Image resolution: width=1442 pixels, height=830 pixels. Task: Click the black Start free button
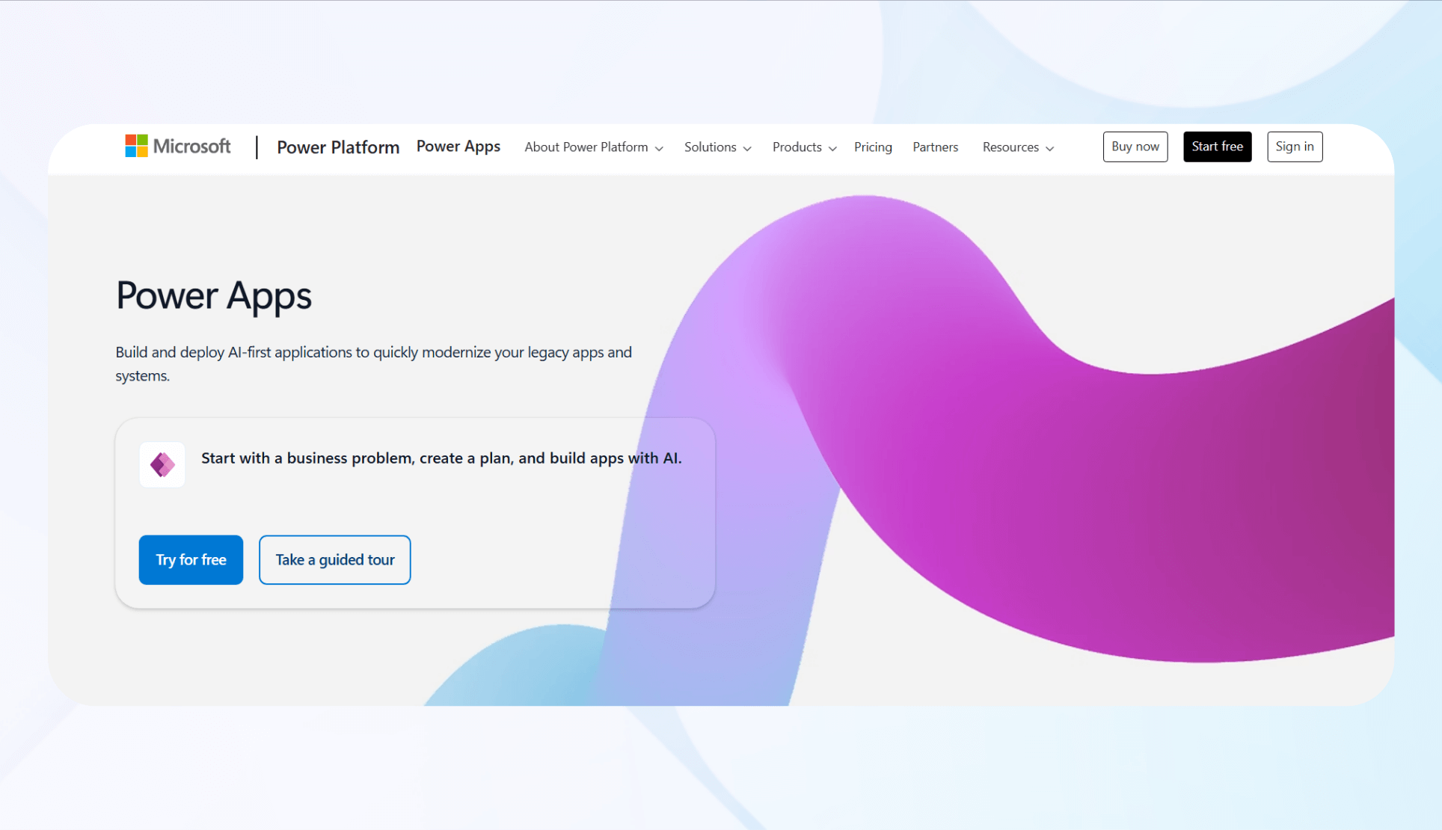pos(1217,147)
